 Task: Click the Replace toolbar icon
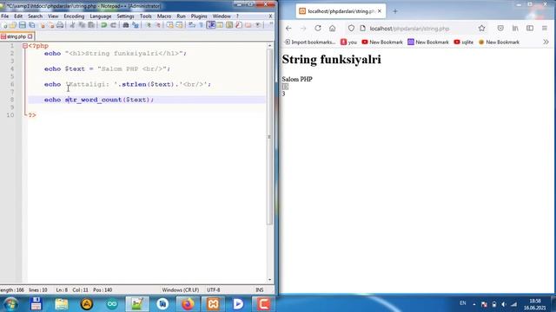click(136, 25)
